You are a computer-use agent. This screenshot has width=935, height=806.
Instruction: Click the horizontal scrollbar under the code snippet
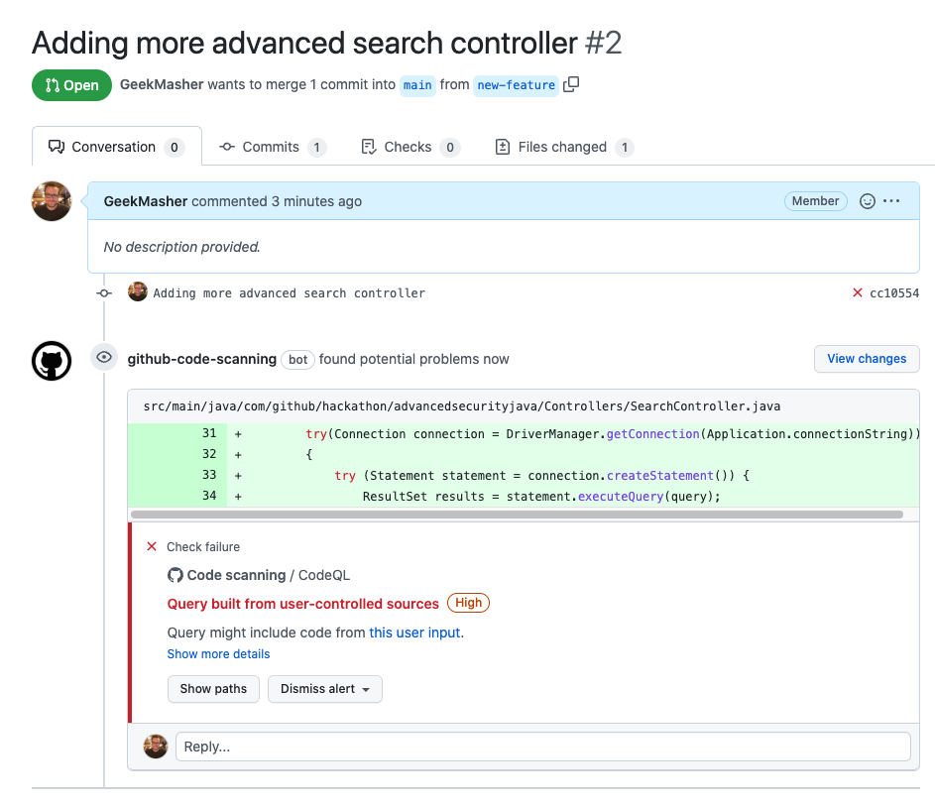(x=517, y=515)
